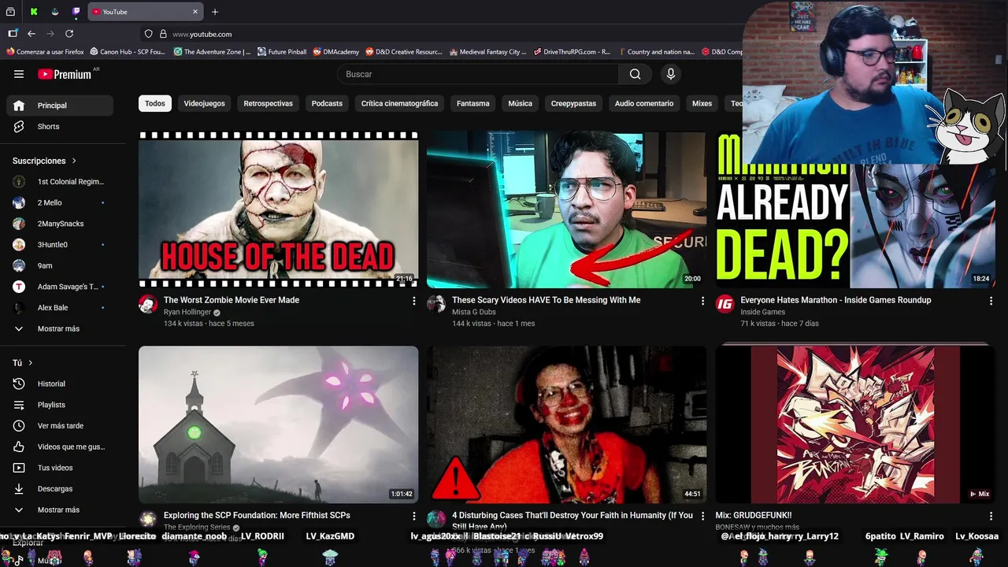Open Ryan Hollinger channel avatar

[x=148, y=304]
